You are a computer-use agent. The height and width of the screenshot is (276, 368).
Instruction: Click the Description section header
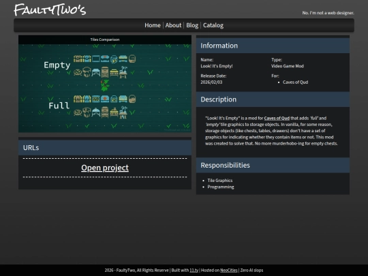point(273,99)
